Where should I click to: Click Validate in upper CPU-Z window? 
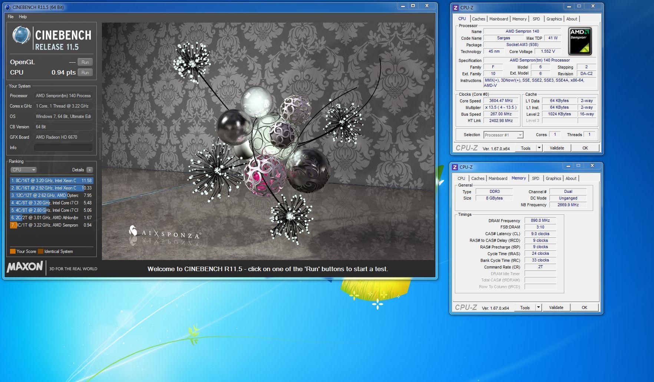point(557,148)
